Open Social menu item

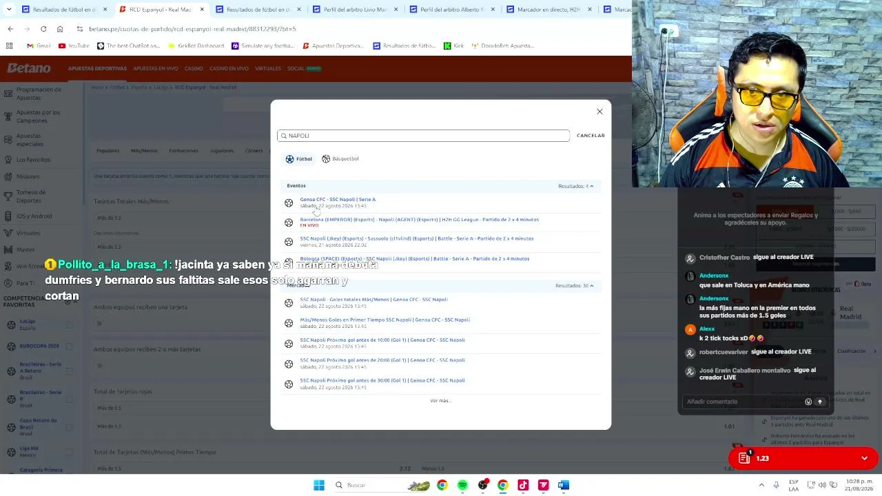(296, 69)
